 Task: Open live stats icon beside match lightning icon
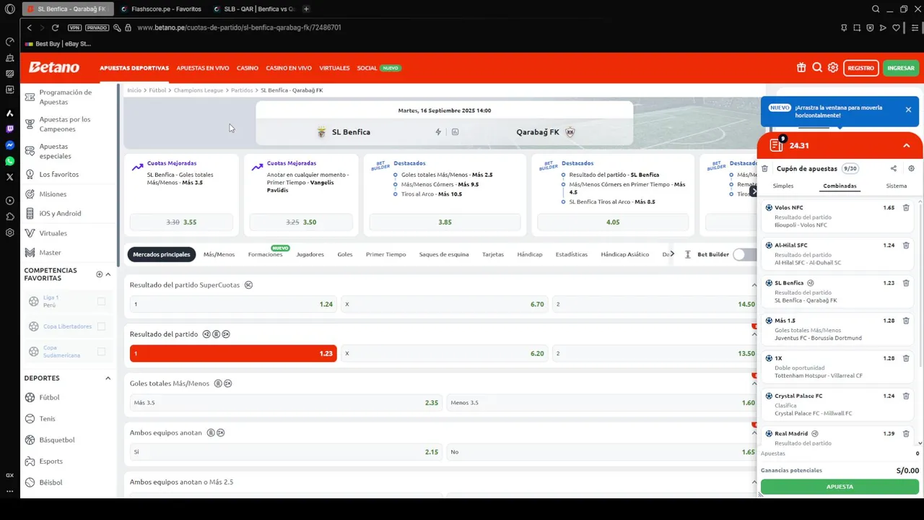tap(455, 132)
